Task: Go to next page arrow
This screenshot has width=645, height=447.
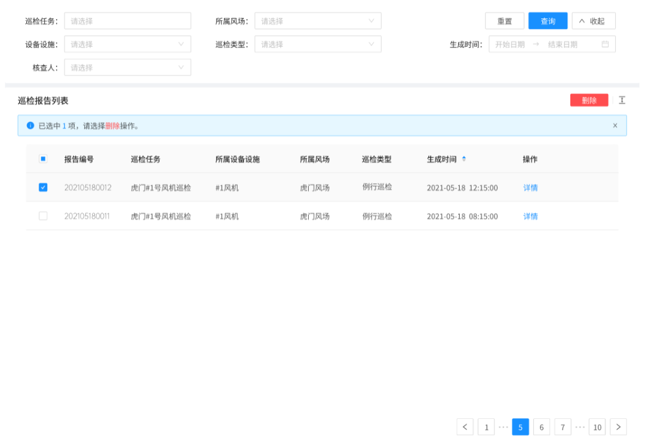Action: pos(618,427)
